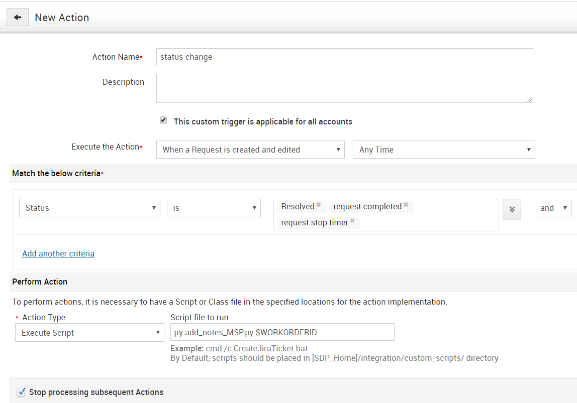The width and height of the screenshot is (577, 403).
Task: Open the Any Time dropdown
Action: [x=444, y=150]
